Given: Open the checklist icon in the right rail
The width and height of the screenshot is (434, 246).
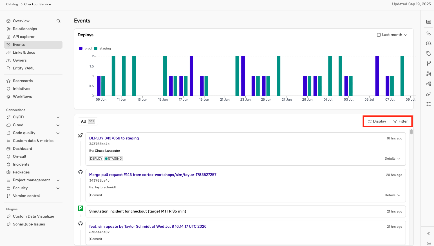Looking at the screenshot, I should click(429, 104).
